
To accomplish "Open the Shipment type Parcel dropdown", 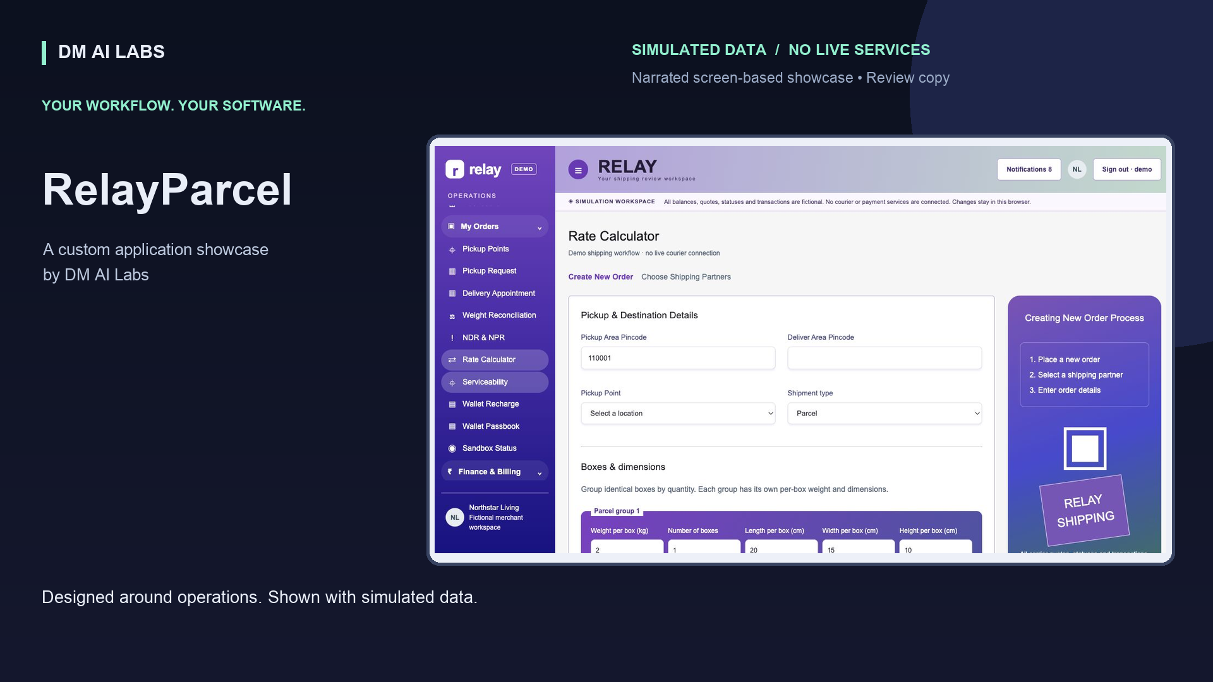I will [884, 414].
